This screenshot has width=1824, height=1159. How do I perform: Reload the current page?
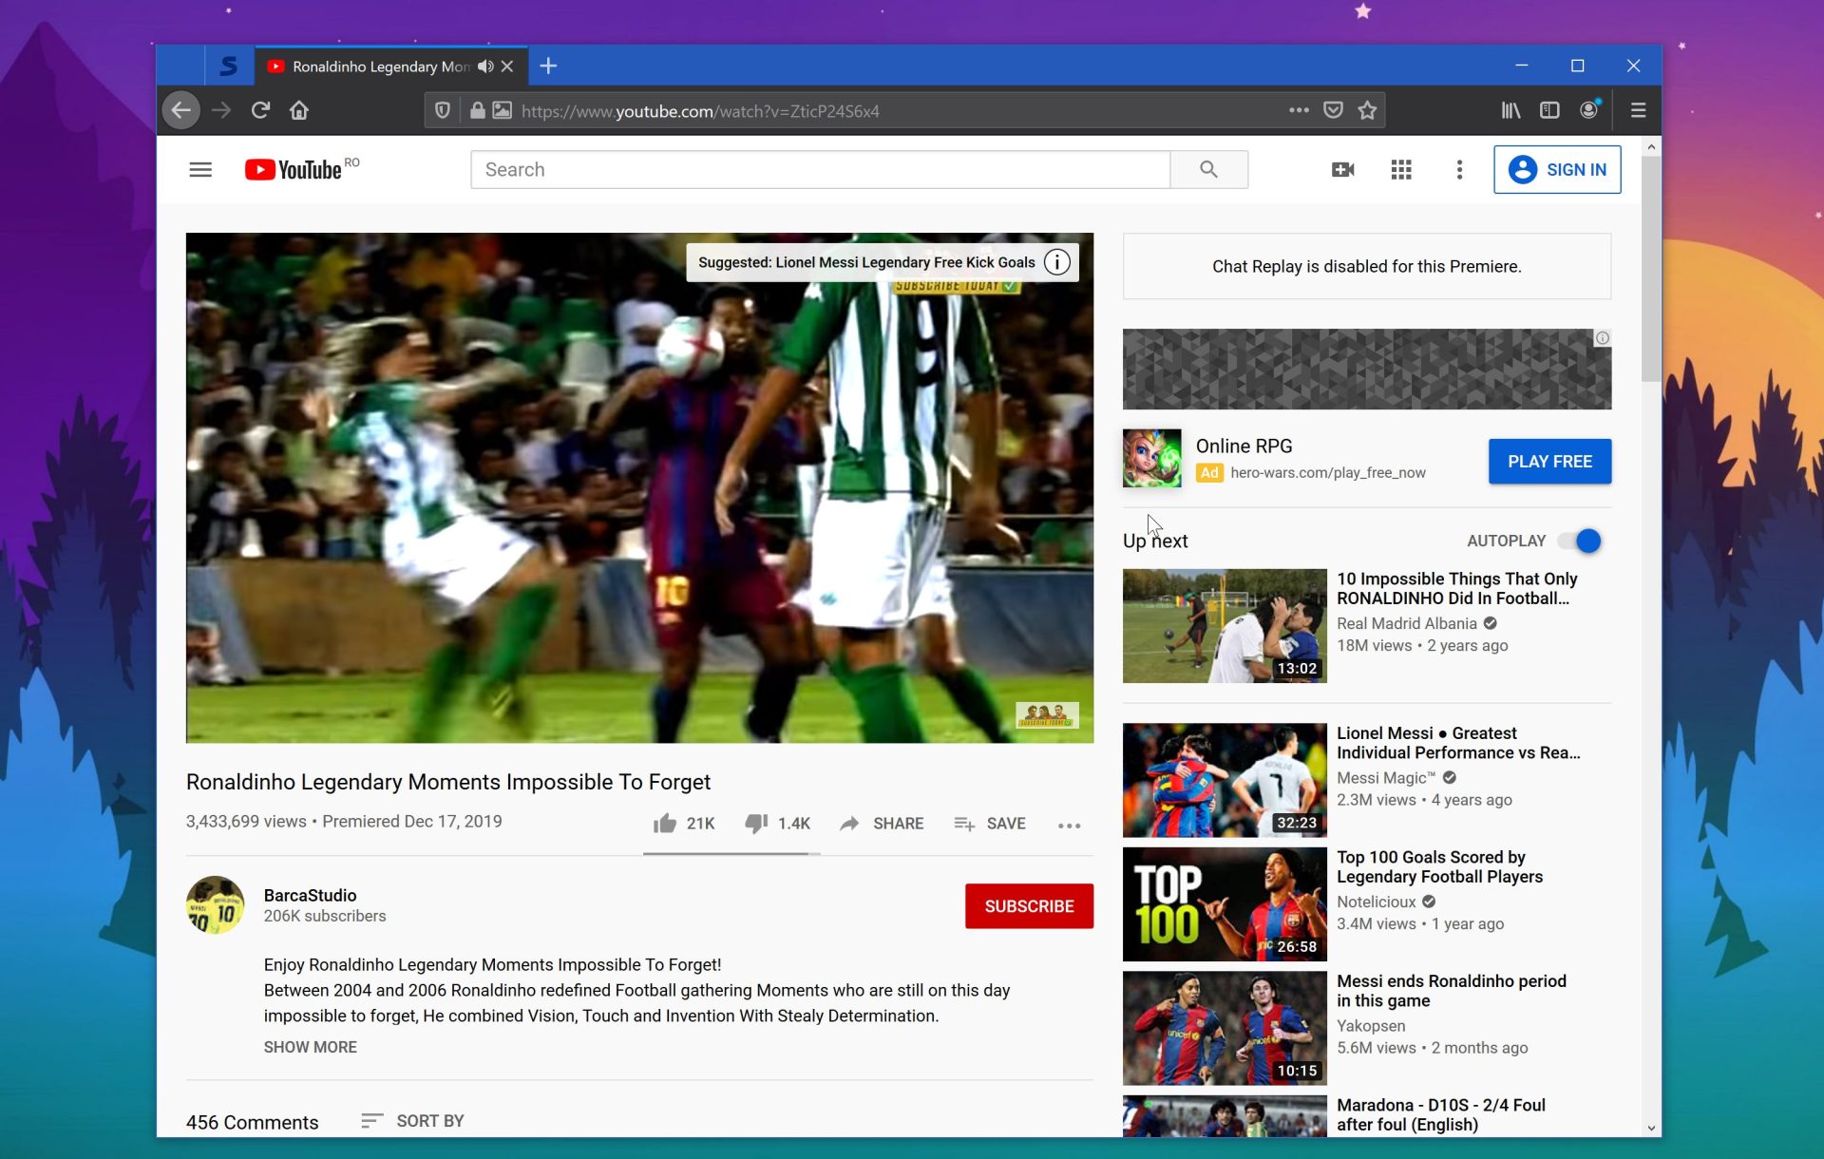tap(260, 110)
